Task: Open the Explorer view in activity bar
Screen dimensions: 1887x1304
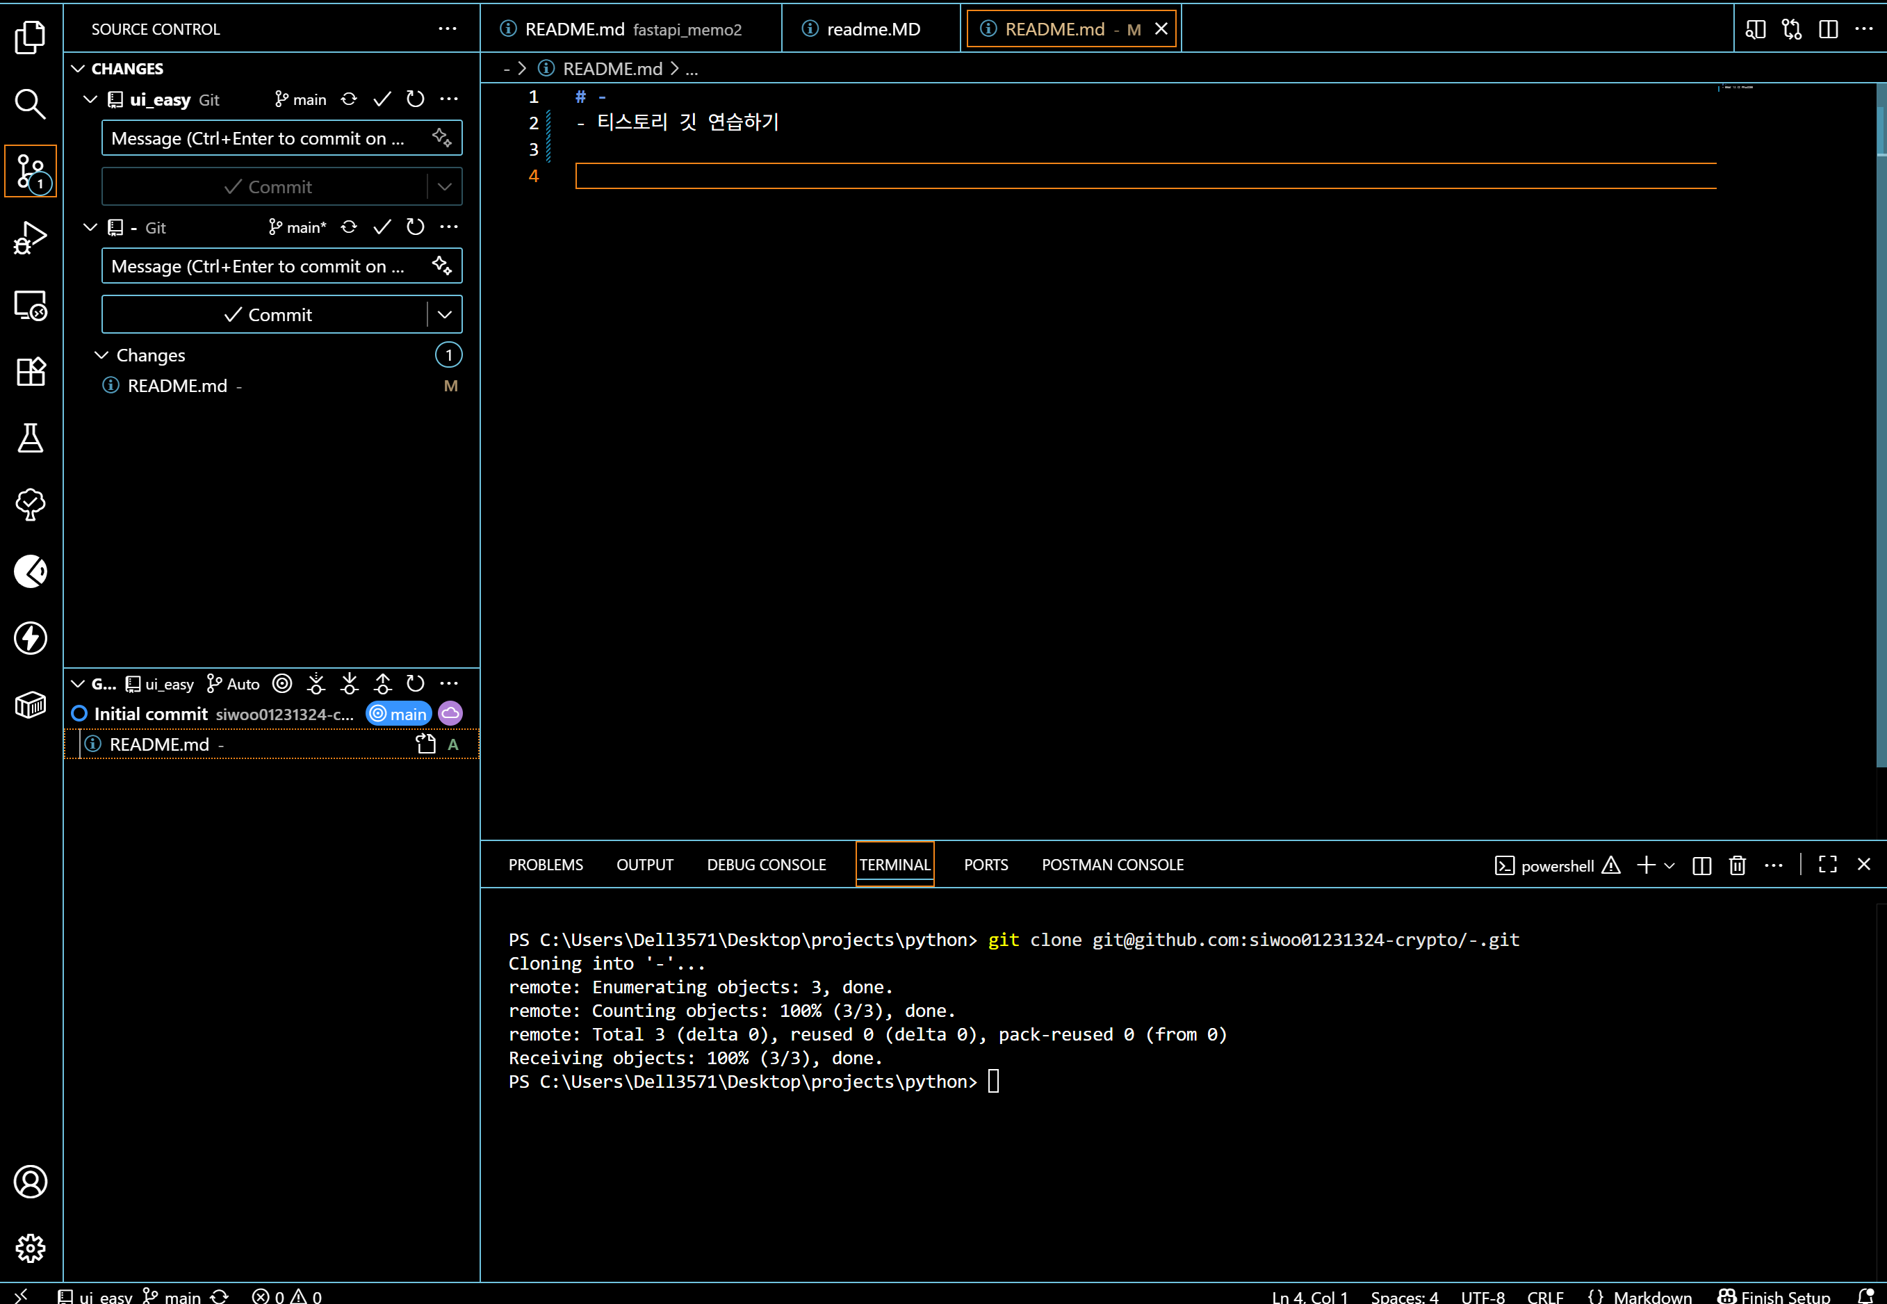Action: pos(30,38)
